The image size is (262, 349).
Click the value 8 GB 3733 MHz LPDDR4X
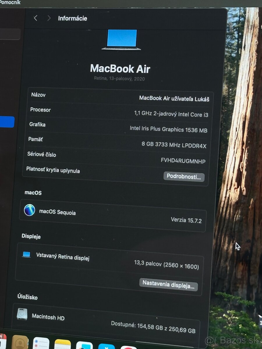click(x=174, y=145)
